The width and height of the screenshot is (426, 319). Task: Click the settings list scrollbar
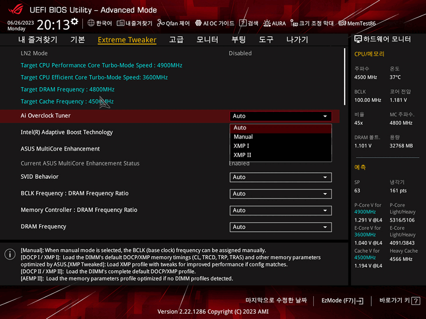[345, 77]
